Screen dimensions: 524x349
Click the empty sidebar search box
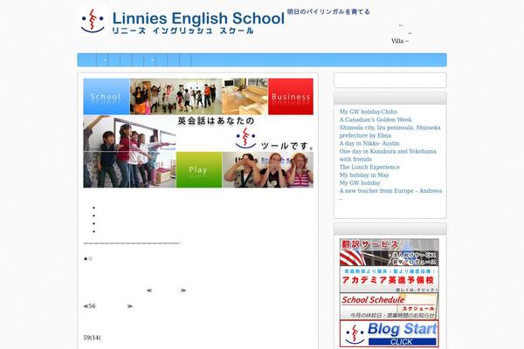tap(390, 80)
